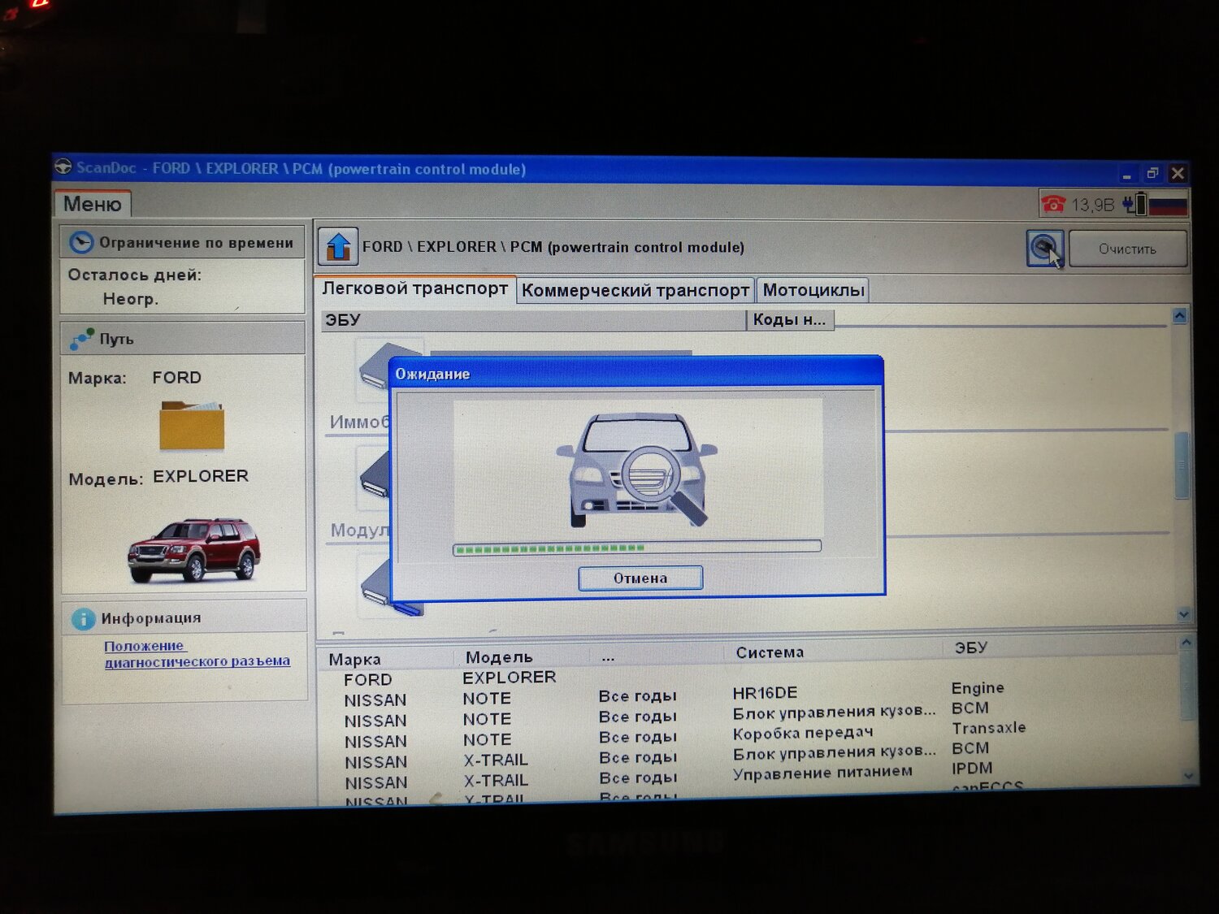Sort history table by Модель column
Screen dimensions: 1219x914
click(499, 656)
